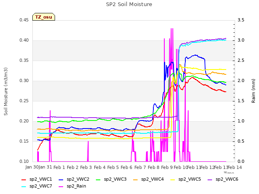Click the 3.0 right axis value

click(241, 40)
